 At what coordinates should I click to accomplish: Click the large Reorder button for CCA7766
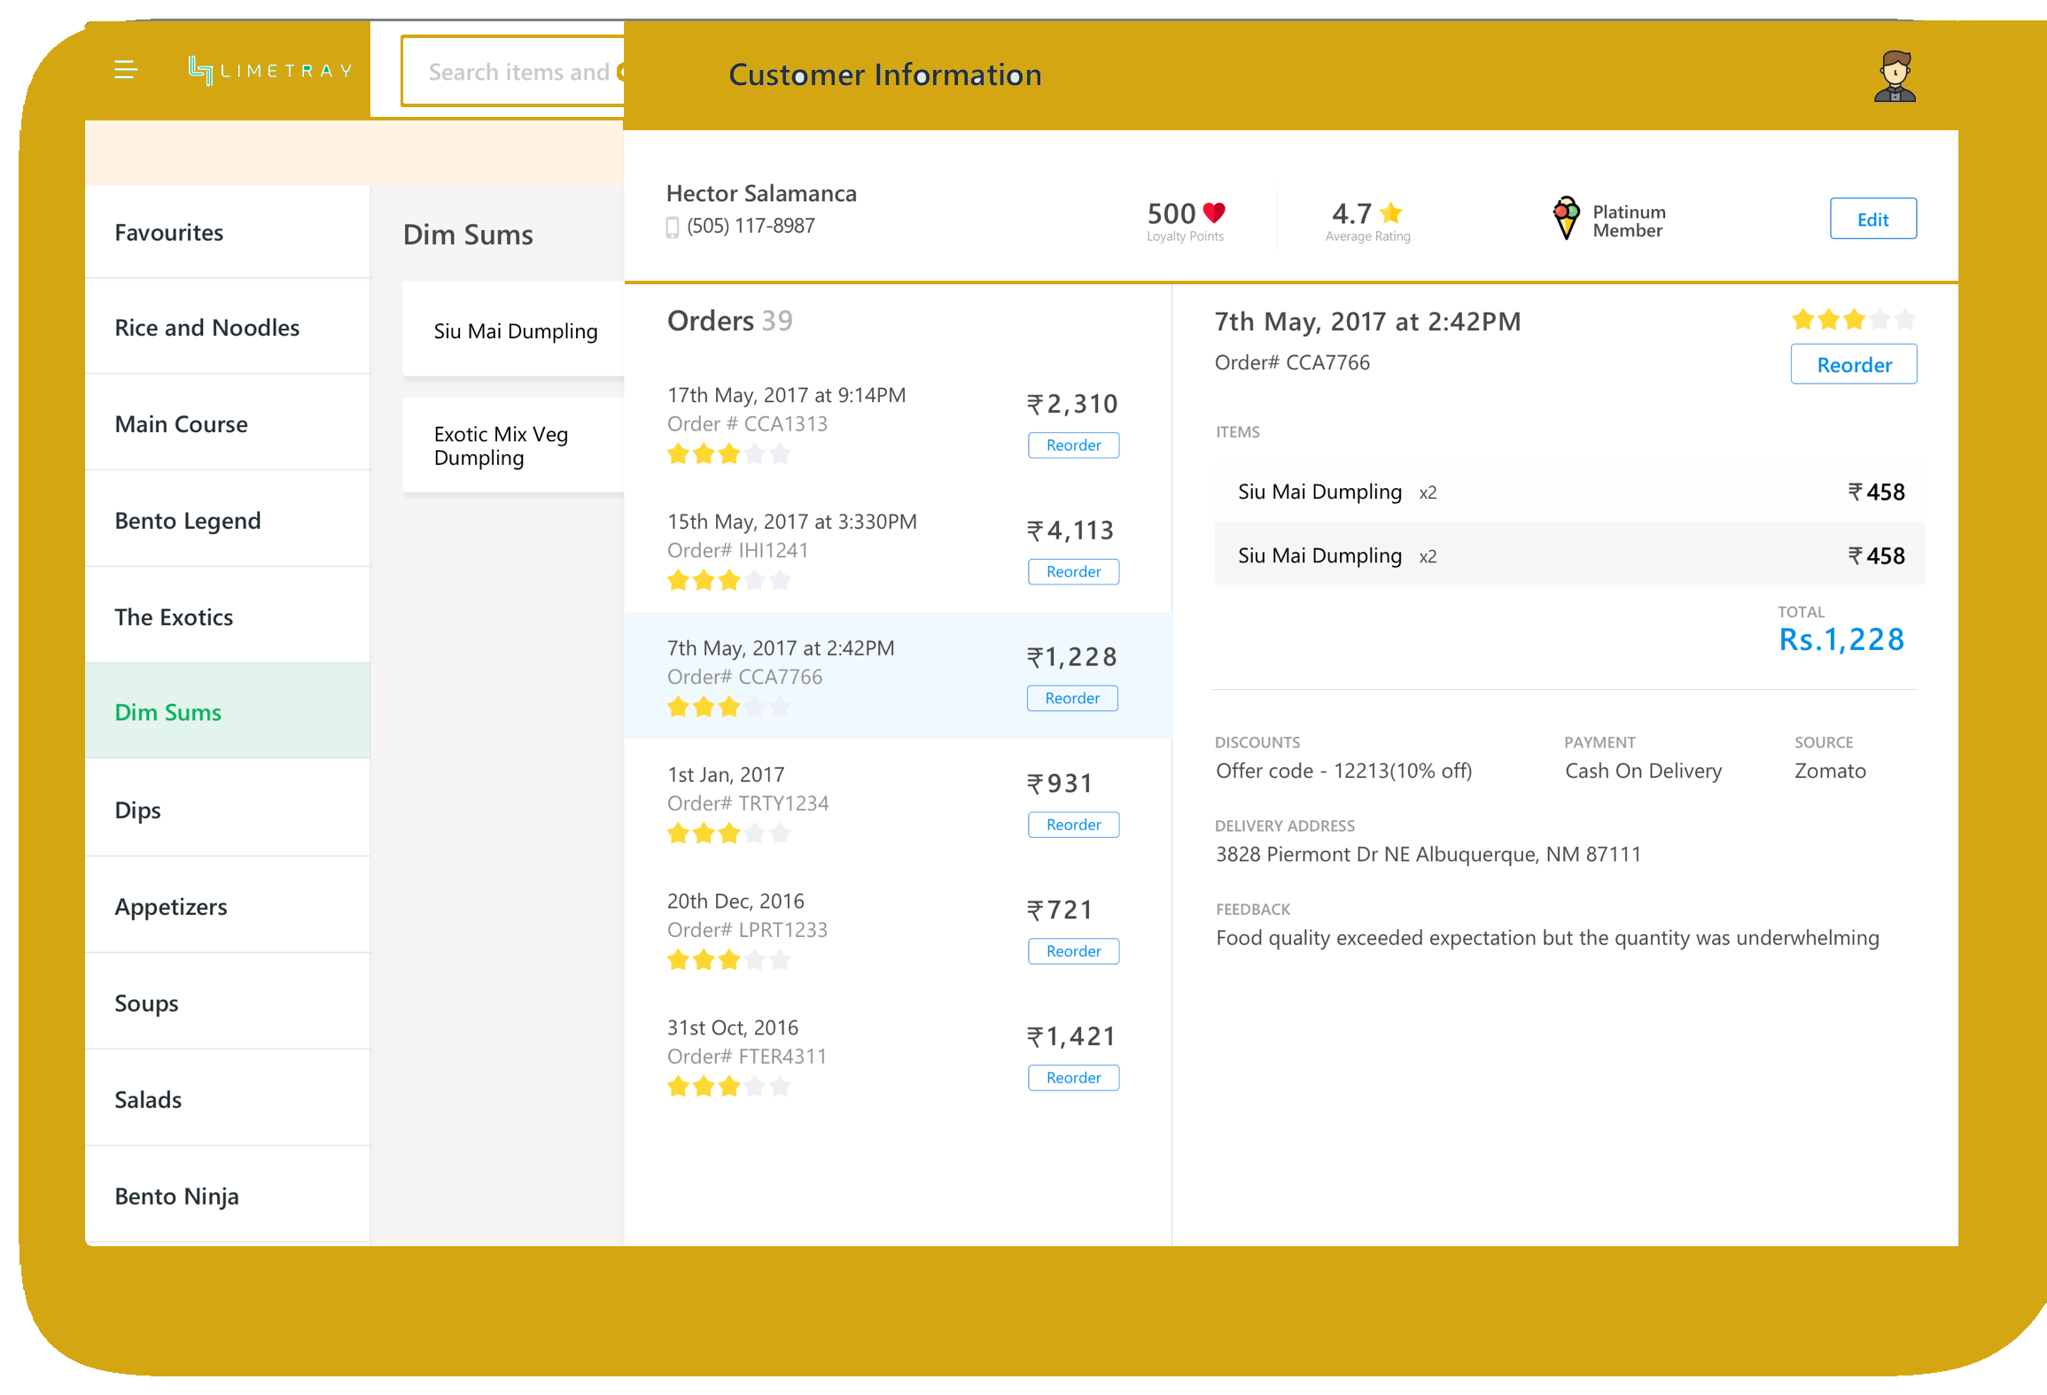(1853, 365)
